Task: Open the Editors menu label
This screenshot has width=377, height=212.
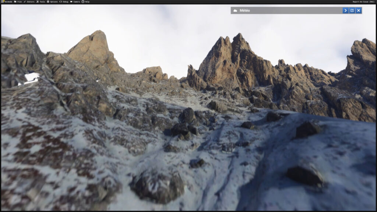Action: [31, 2]
